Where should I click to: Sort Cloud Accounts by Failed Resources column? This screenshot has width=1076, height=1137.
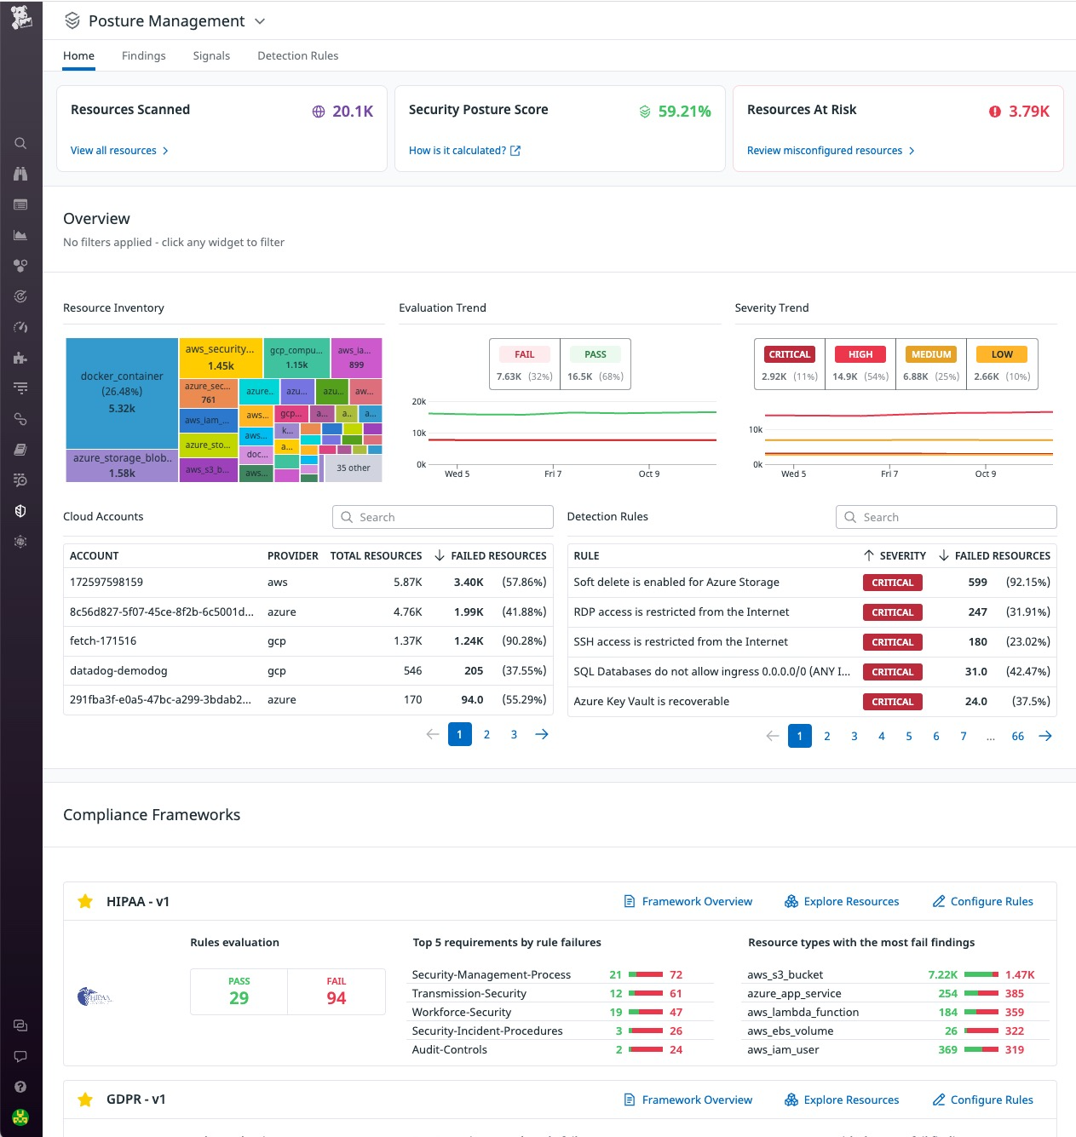[x=498, y=555]
